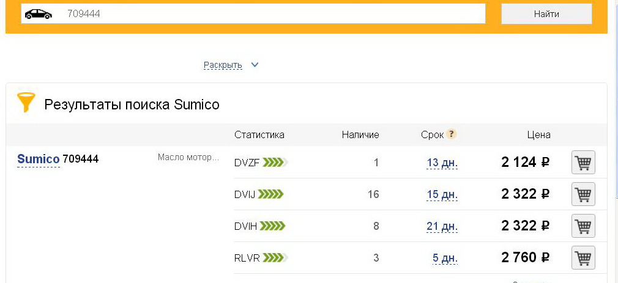Add the RLVR 2 760 ₽ offer to cart
The height and width of the screenshot is (283, 618).
(583, 258)
